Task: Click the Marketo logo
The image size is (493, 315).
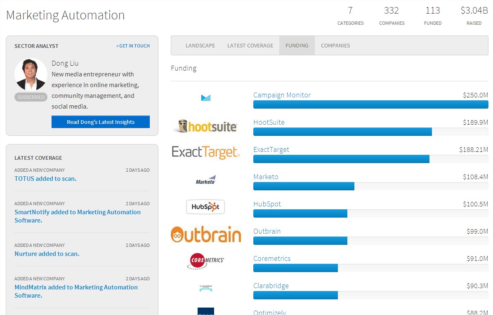Action: [205, 180]
